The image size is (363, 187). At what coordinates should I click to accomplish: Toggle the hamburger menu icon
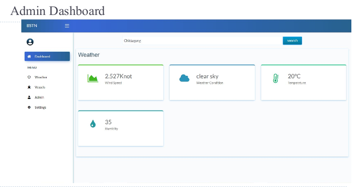67,26
